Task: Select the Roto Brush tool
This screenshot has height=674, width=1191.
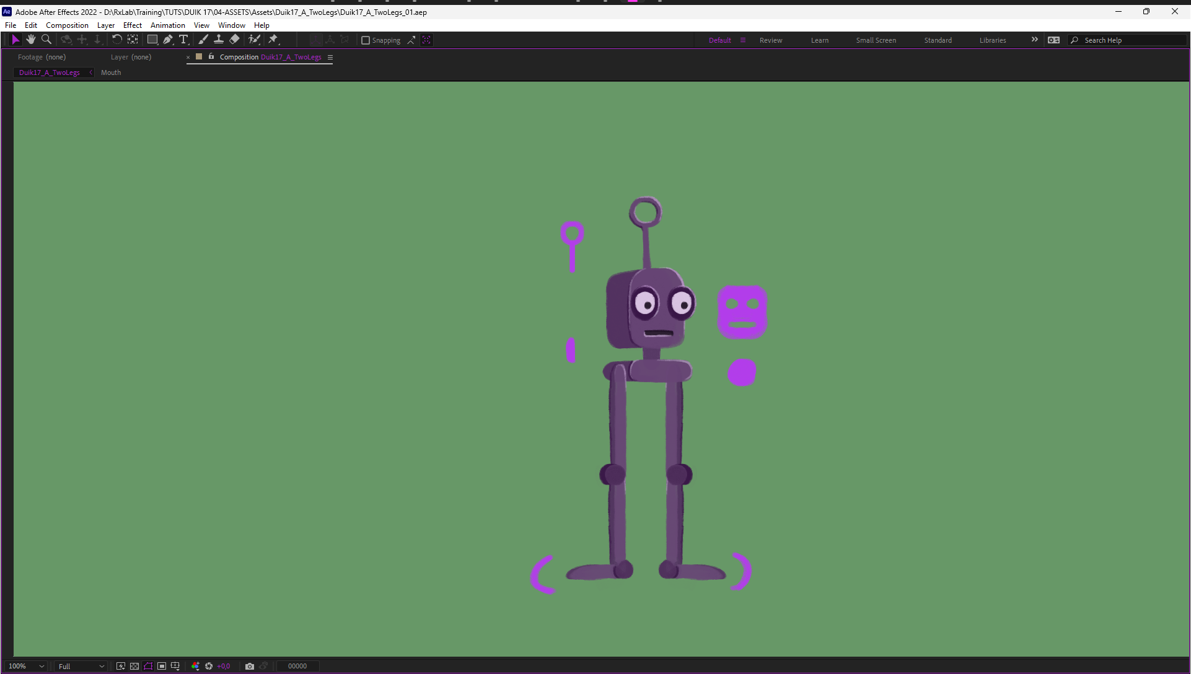Action: click(254, 40)
